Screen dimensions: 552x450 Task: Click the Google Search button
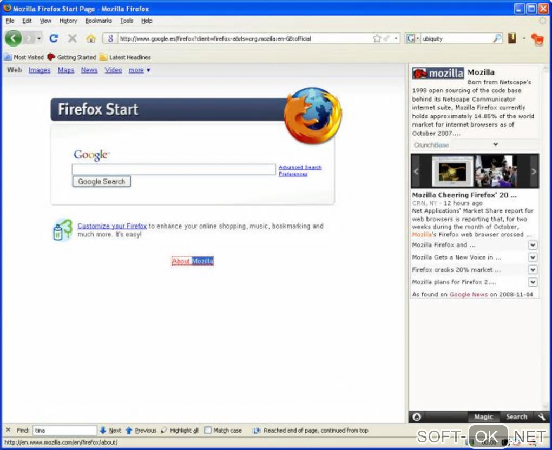(101, 182)
